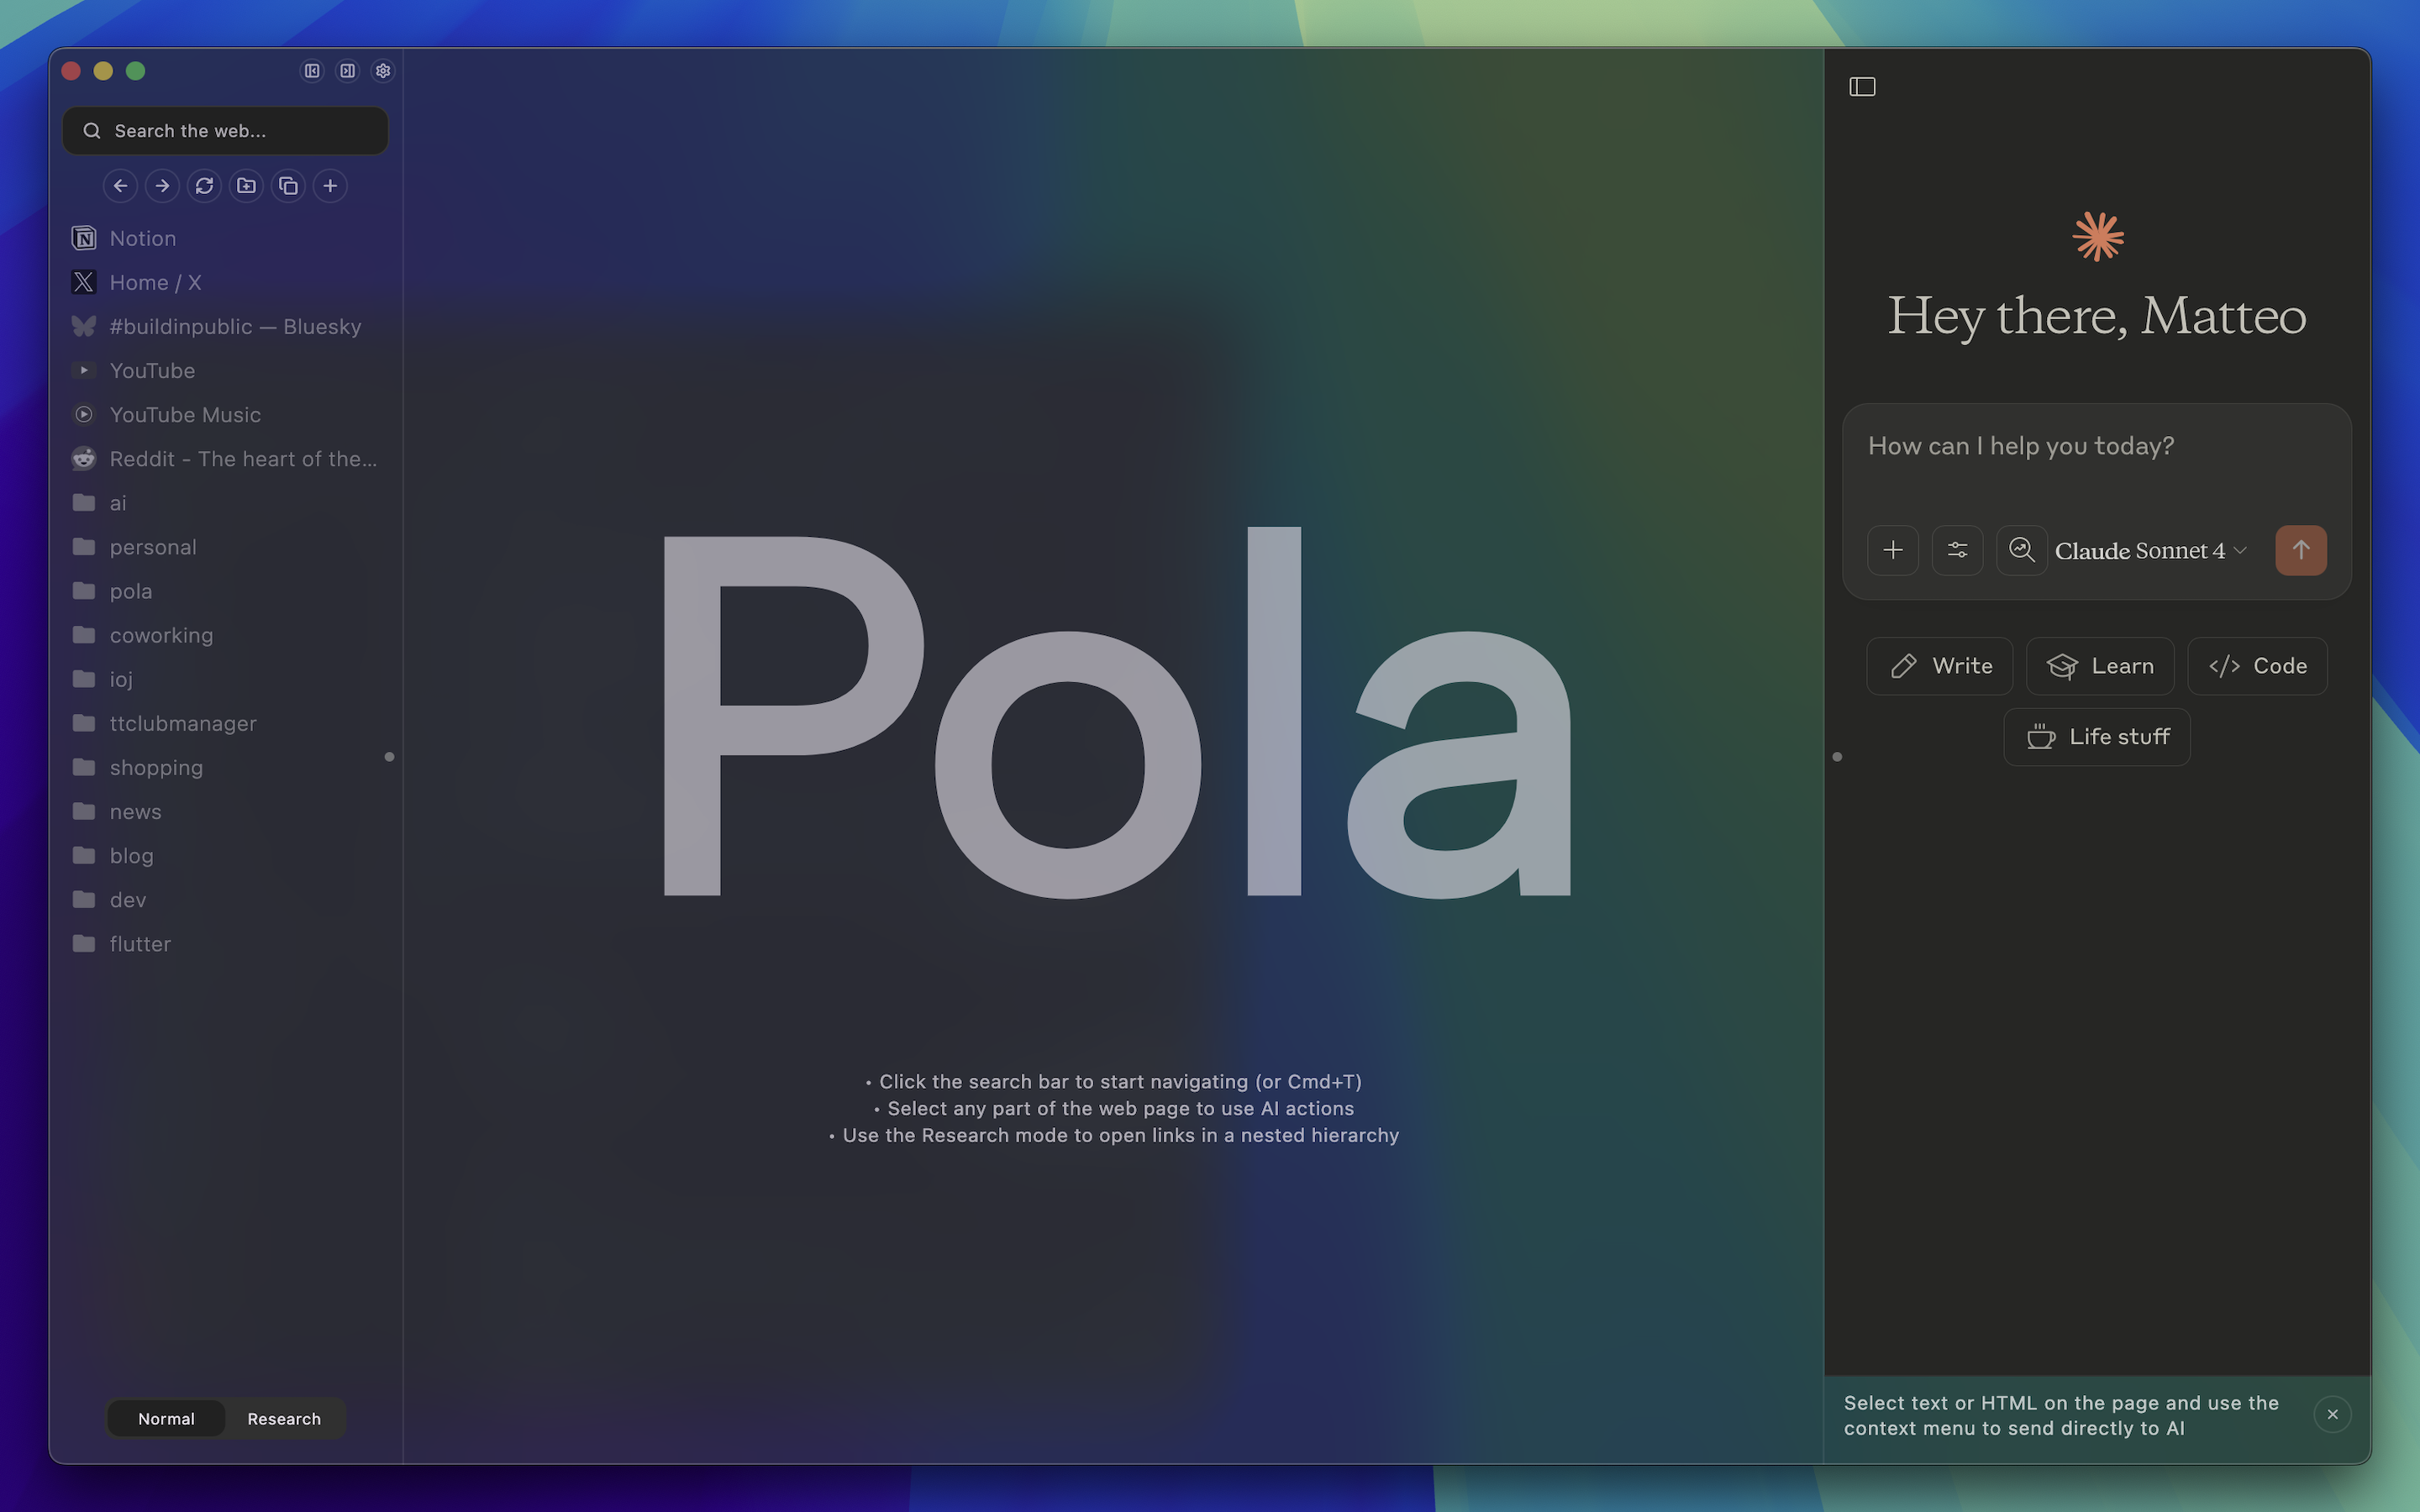Reload the page with refresh icon

point(204,186)
